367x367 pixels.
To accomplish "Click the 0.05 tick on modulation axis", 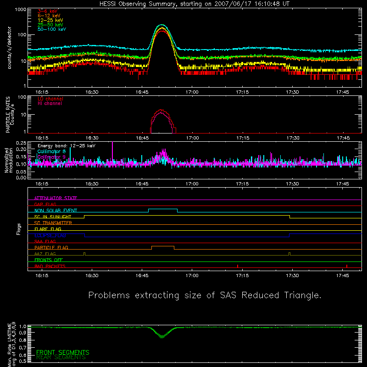I will tap(21, 172).
